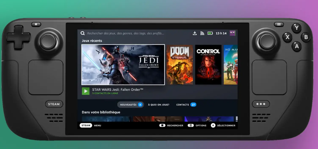The image size is (318, 149).
Task: Open the user profile avatar
Action: 232,33
